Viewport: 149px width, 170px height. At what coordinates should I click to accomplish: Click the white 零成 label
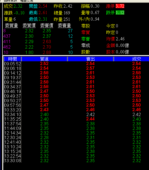click(85, 46)
